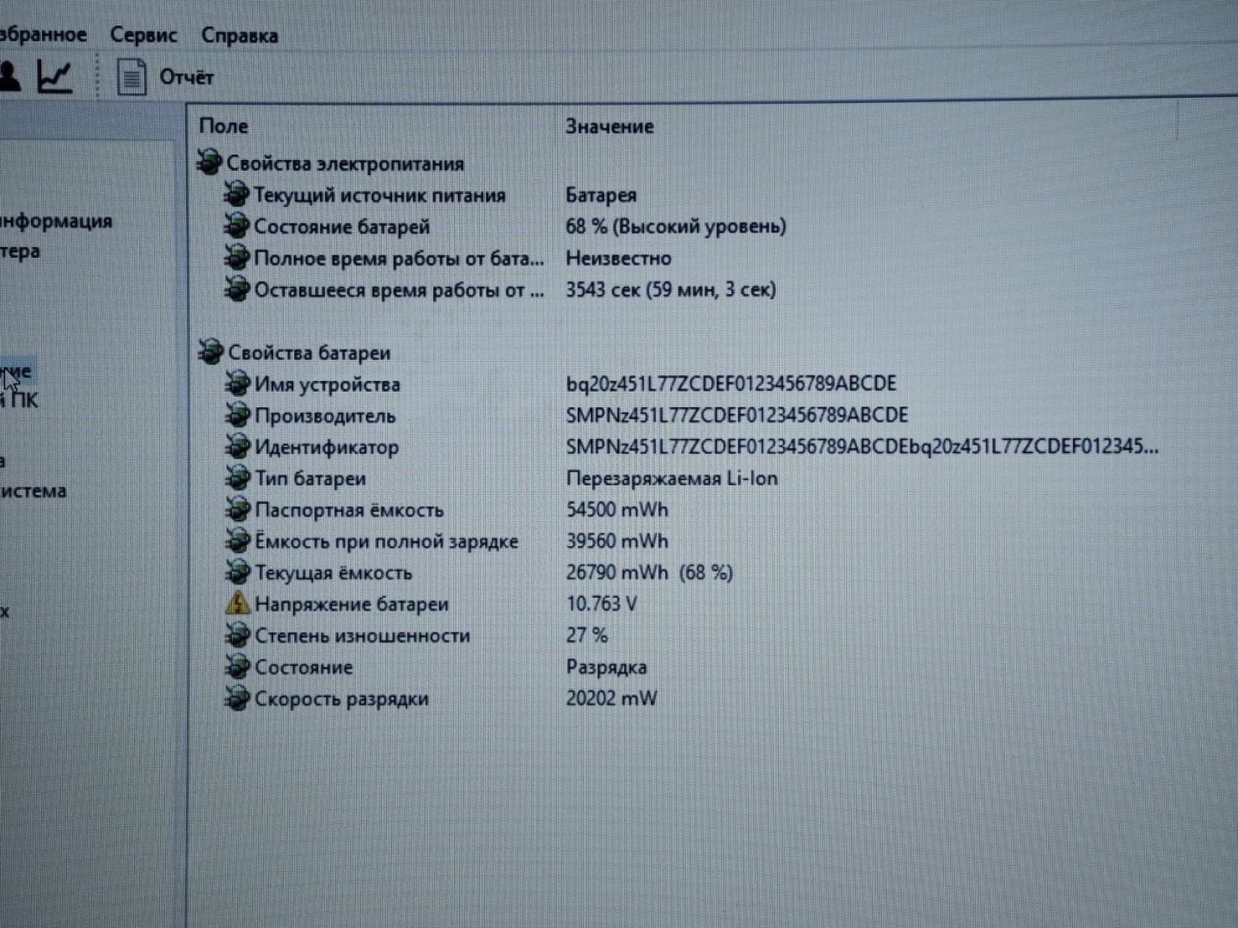
Task: Click the 20202 mW discharge value
Action: [x=612, y=698]
